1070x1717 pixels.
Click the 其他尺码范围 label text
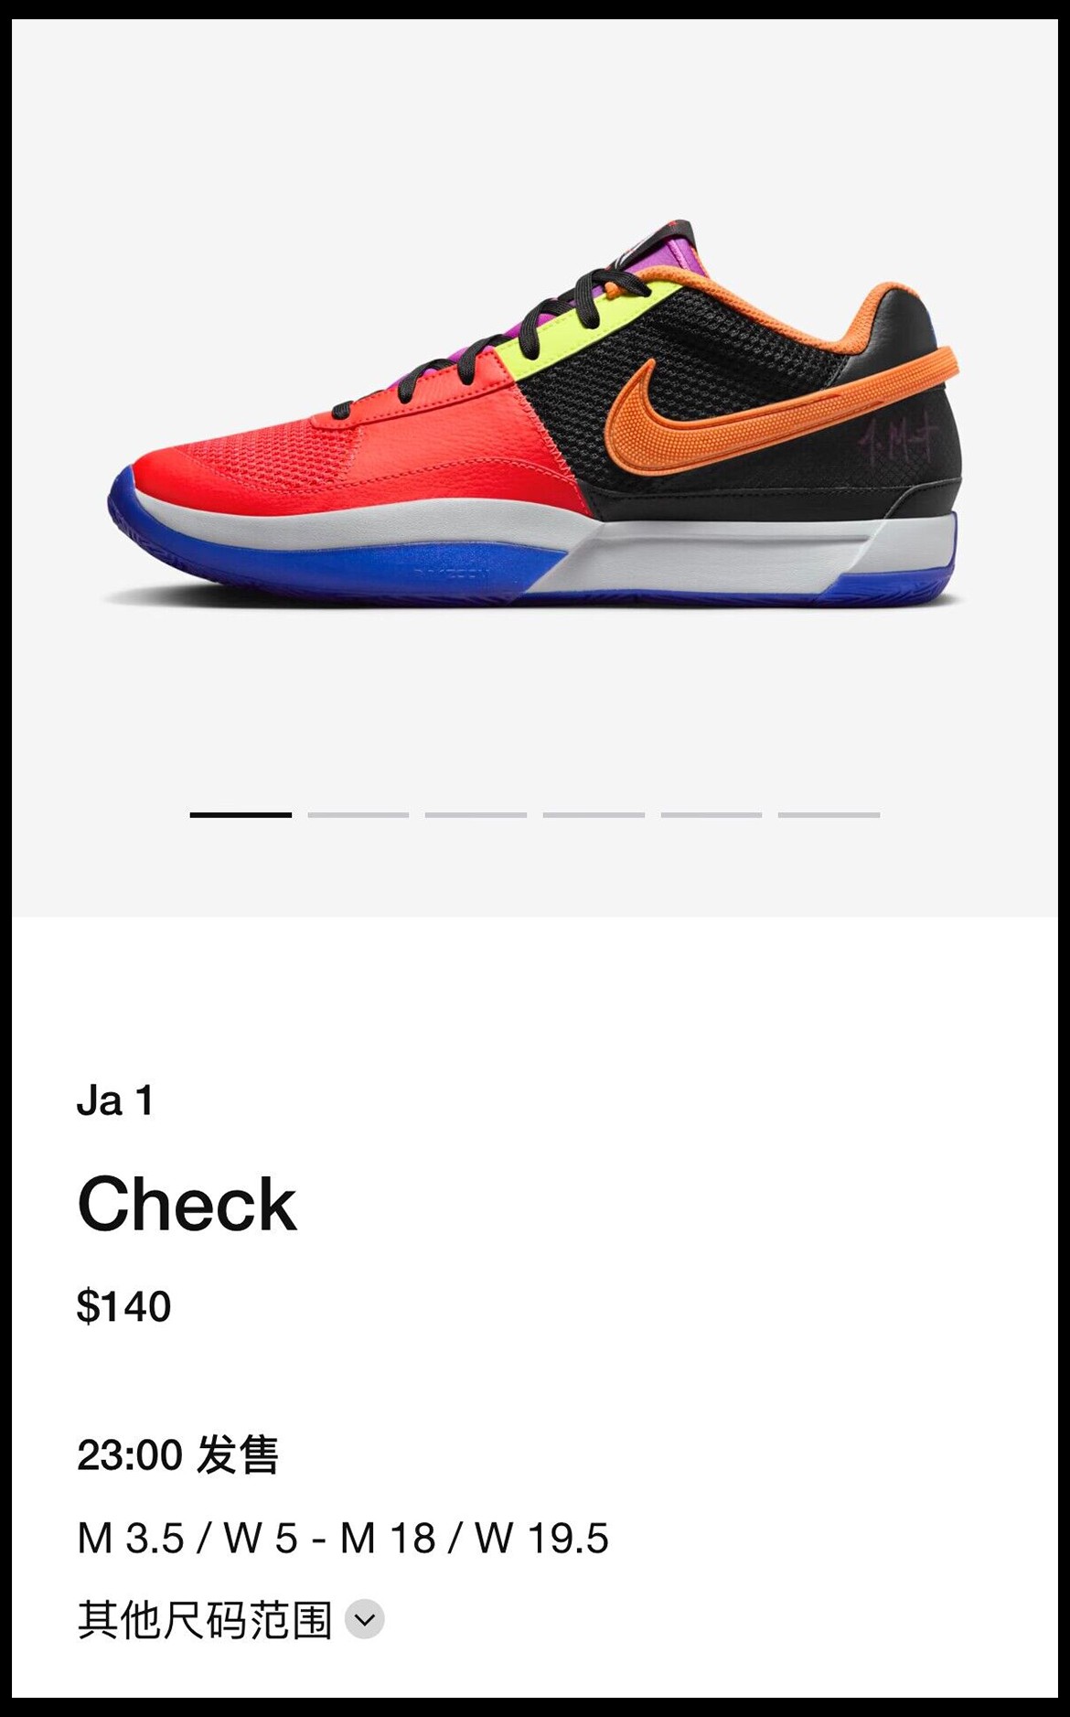pos(204,1619)
